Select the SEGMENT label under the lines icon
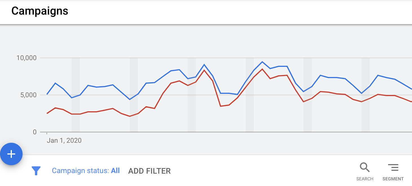The width and height of the screenshot is (412, 186). (393, 179)
